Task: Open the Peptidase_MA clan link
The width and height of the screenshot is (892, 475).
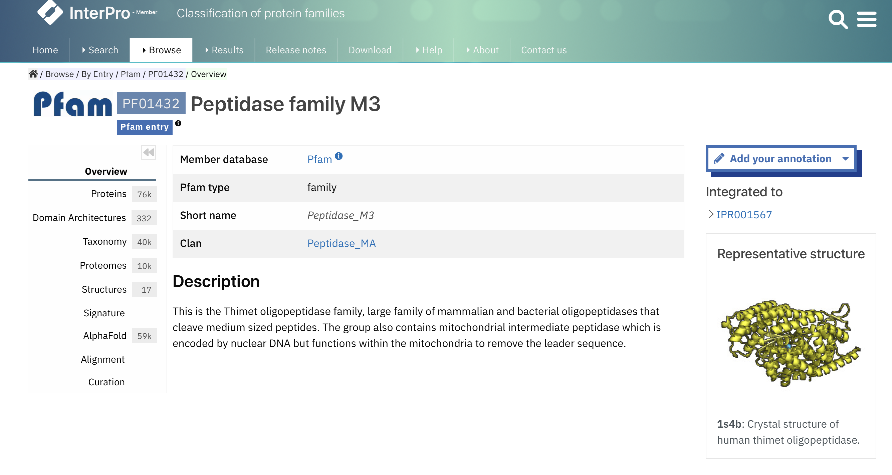Action: pyautogui.click(x=342, y=243)
